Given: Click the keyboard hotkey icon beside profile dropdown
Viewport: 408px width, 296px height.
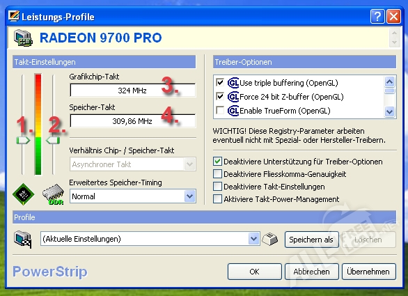Looking at the screenshot, I should [270, 239].
